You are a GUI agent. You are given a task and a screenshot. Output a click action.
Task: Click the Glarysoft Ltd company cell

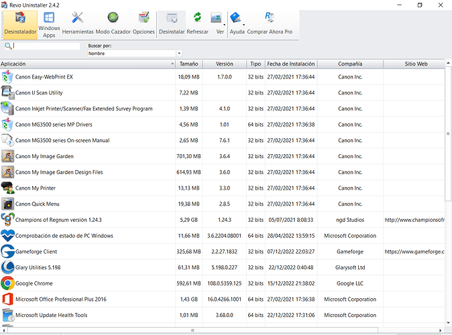click(x=350, y=267)
